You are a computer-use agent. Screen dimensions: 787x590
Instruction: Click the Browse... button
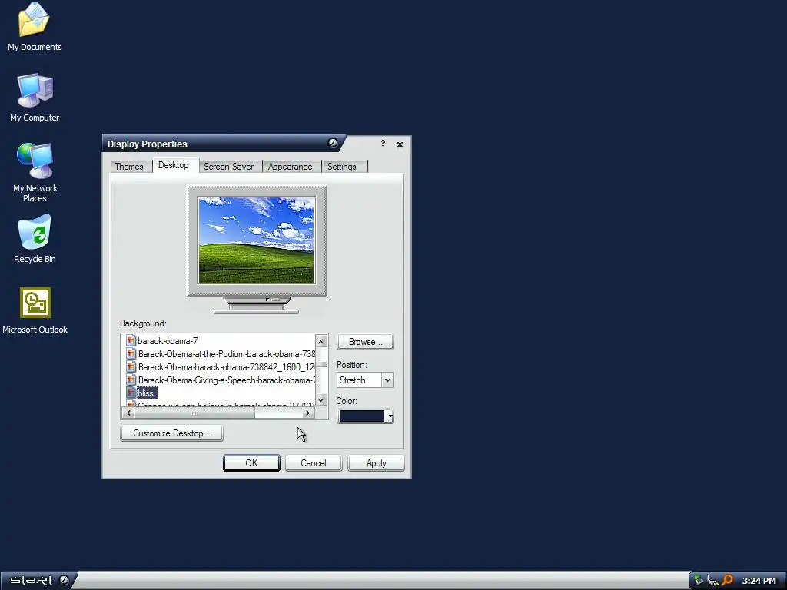click(x=365, y=342)
